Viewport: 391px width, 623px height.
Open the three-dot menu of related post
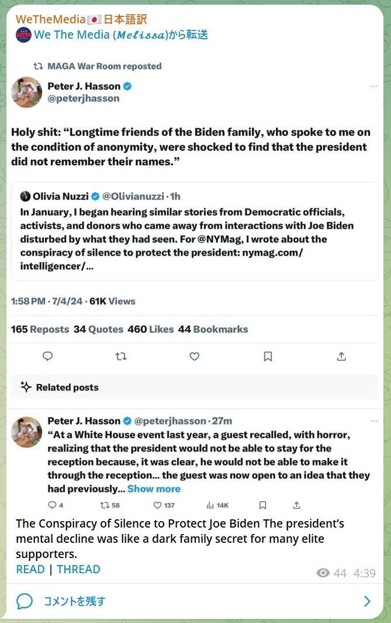pyautogui.click(x=374, y=421)
